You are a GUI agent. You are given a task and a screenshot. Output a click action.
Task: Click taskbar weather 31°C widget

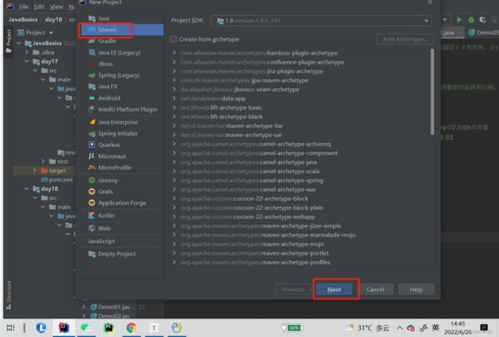(367, 328)
